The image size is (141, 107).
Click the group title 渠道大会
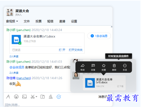coord(22,11)
